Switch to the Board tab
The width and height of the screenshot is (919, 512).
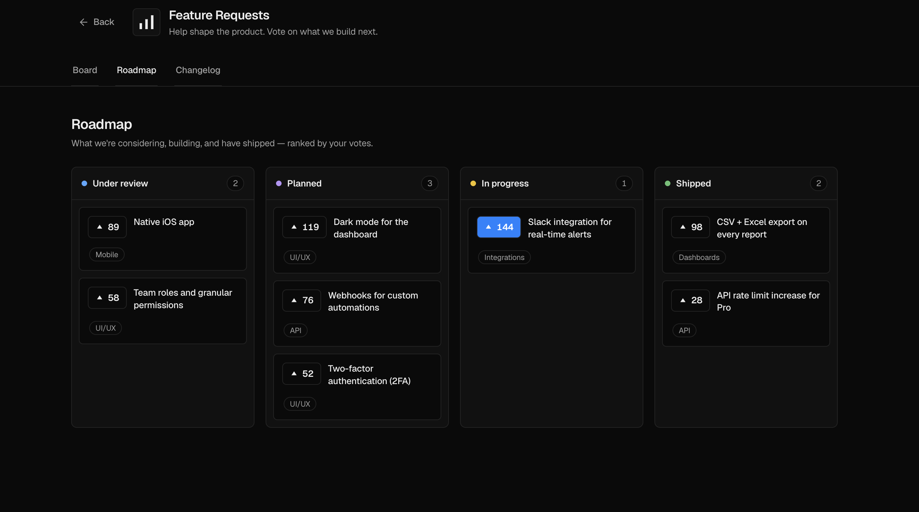click(x=85, y=70)
